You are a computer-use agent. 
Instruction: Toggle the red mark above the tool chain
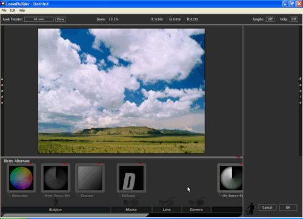pos(239,157)
